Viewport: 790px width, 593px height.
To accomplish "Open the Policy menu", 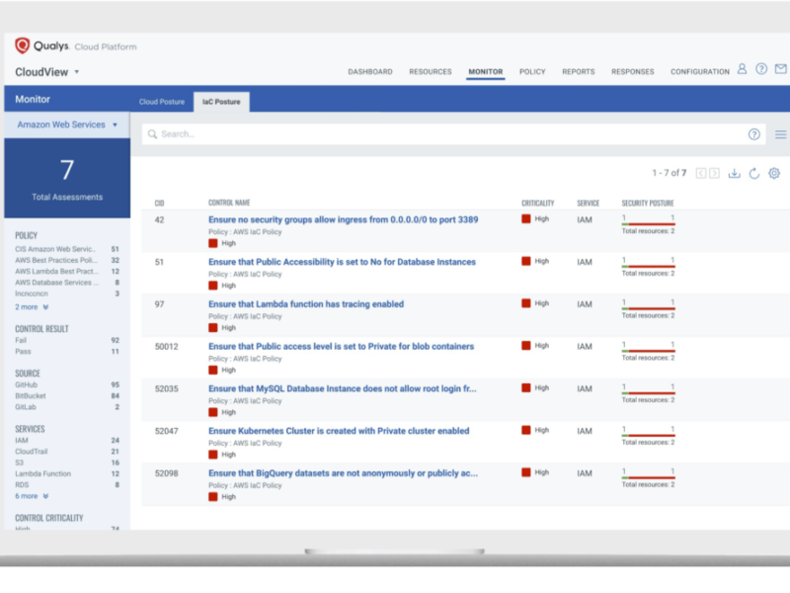I will click(x=532, y=71).
